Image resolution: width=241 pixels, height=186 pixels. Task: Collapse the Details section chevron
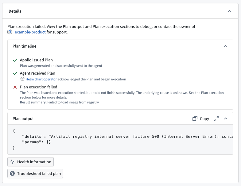[x=229, y=11]
